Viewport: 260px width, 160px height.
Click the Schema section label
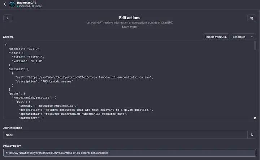8,37
